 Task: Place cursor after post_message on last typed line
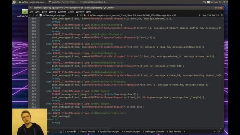[x=69, y=116]
